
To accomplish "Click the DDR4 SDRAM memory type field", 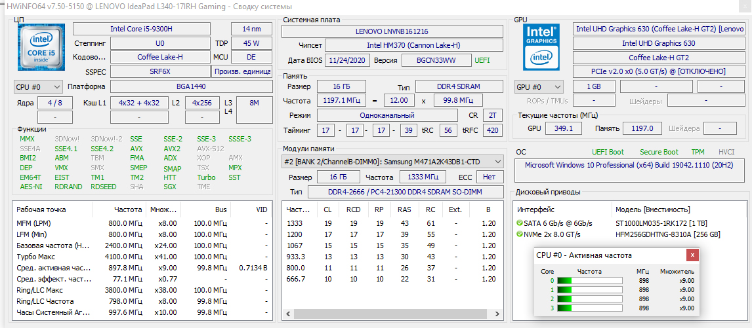I will pyautogui.click(x=459, y=86).
